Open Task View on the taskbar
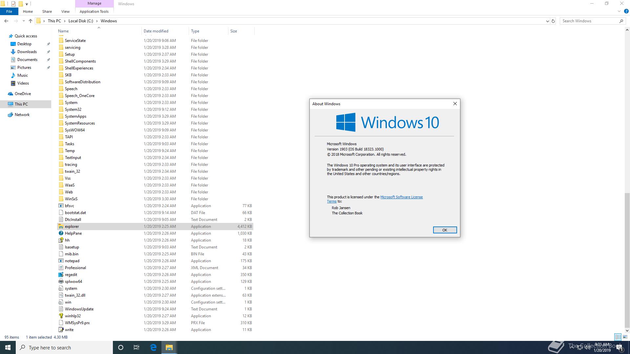The image size is (630, 354). 136,347
